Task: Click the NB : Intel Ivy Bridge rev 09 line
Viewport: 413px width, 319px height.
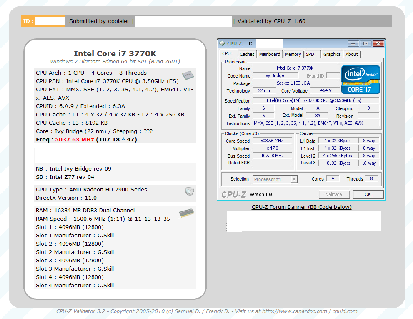Action: click(x=73, y=169)
